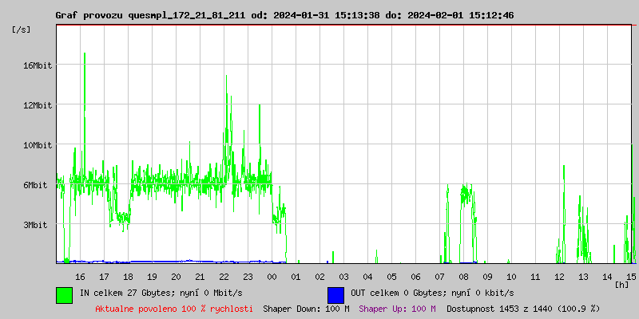Select hour 17 on the time axis
The height and width of the screenshot is (319, 639).
104,276
